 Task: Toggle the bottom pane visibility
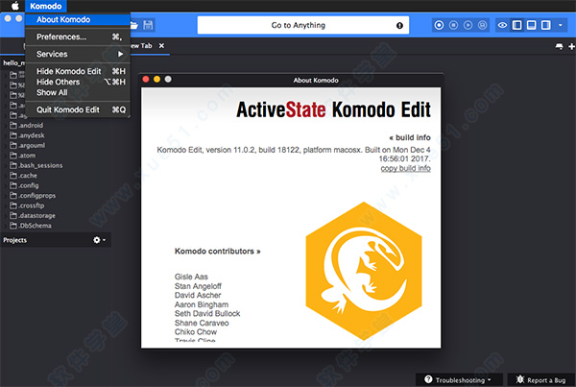(531, 25)
